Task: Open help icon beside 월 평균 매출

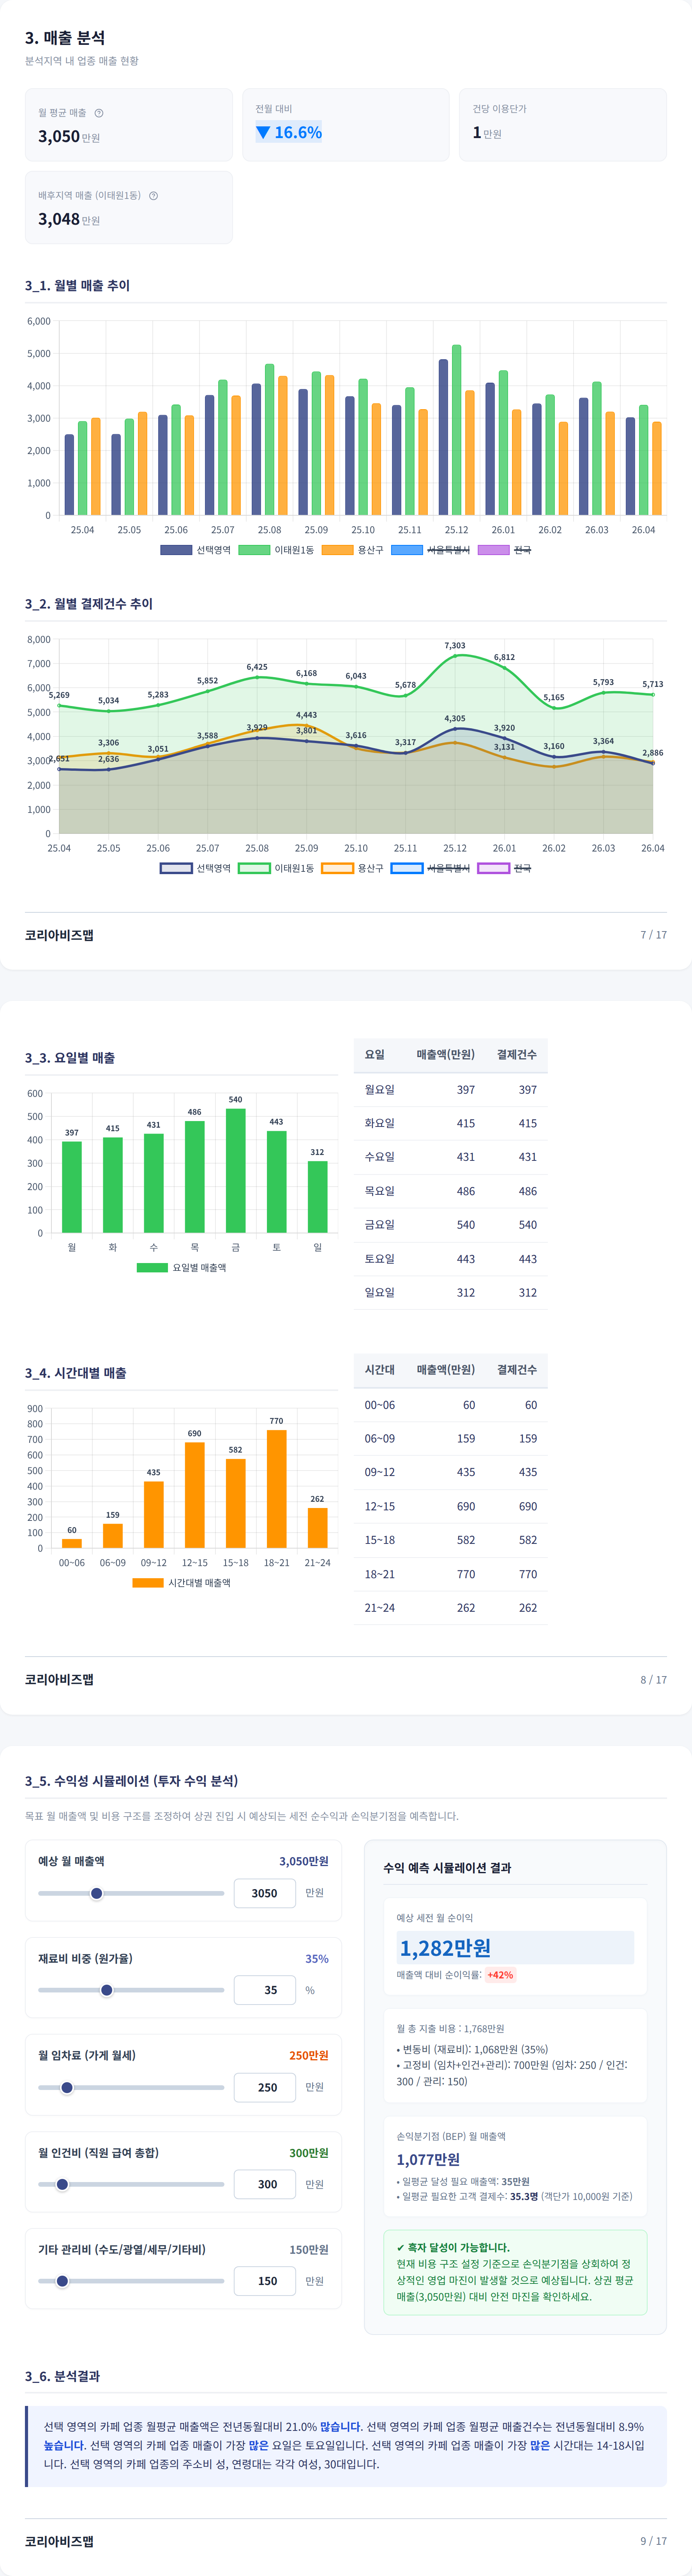Action: tap(99, 113)
